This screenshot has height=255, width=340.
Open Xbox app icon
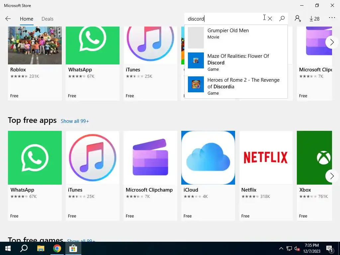(314, 158)
